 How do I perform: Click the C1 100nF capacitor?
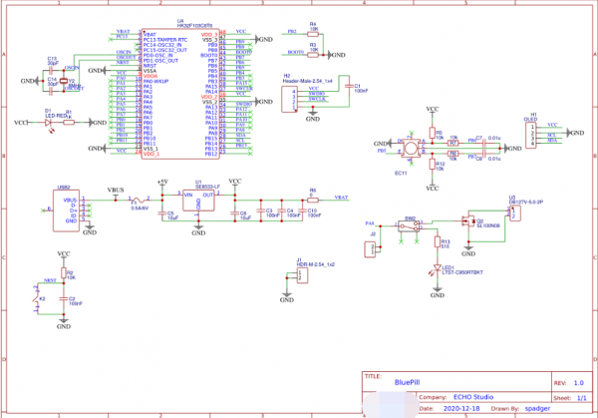(x=345, y=89)
